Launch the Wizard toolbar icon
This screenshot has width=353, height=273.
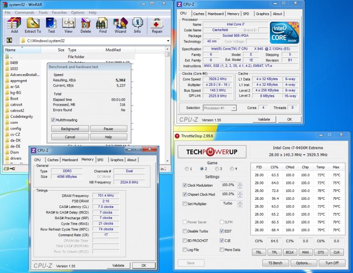click(120, 25)
